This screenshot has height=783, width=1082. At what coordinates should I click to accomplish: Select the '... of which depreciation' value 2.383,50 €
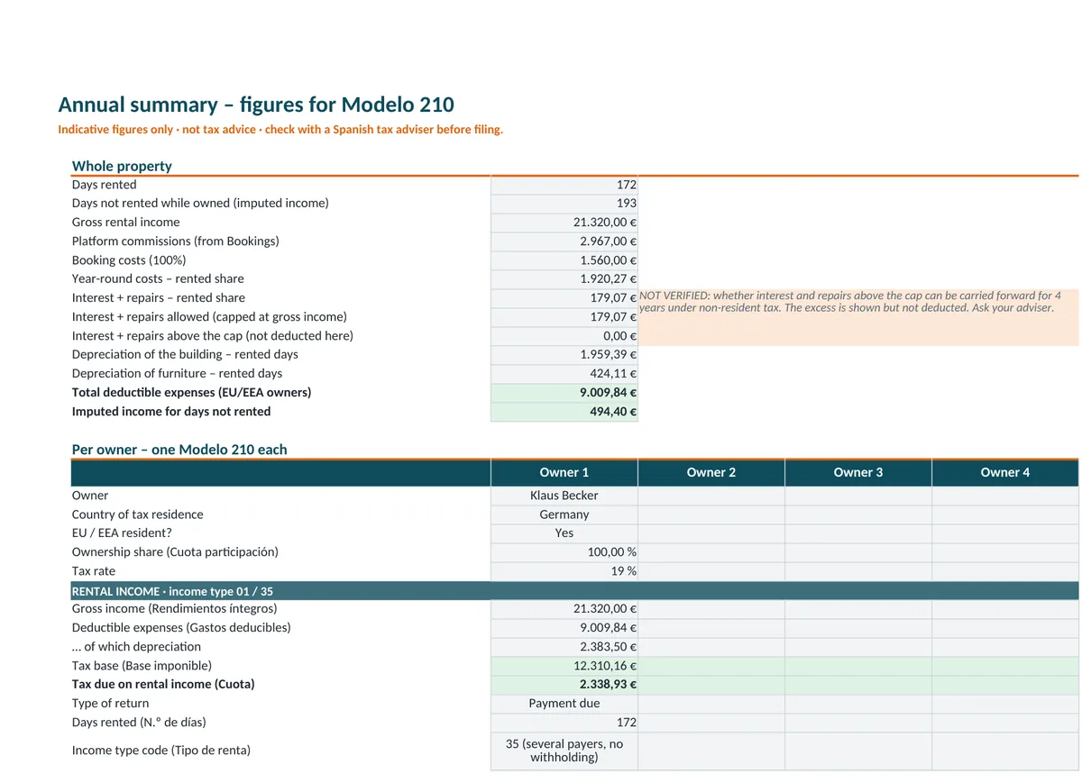pyautogui.click(x=564, y=647)
